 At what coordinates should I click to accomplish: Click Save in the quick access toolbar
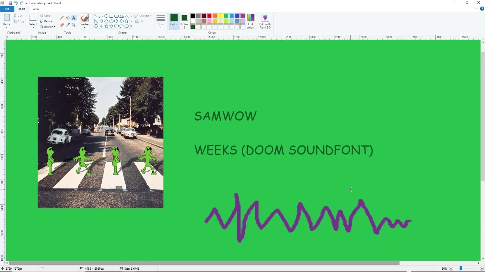click(x=10, y=3)
